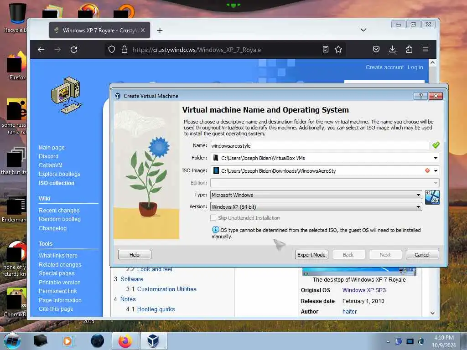Toggle reader view icon in address bar
Viewport: 467px width, 350px height.
(x=326, y=49)
